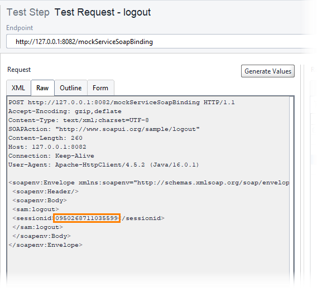Click the SOAPAction header line

tap(104, 129)
